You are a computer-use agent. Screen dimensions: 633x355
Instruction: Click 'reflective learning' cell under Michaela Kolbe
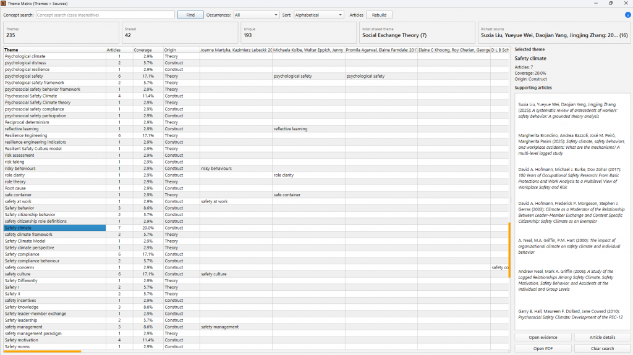click(x=308, y=129)
